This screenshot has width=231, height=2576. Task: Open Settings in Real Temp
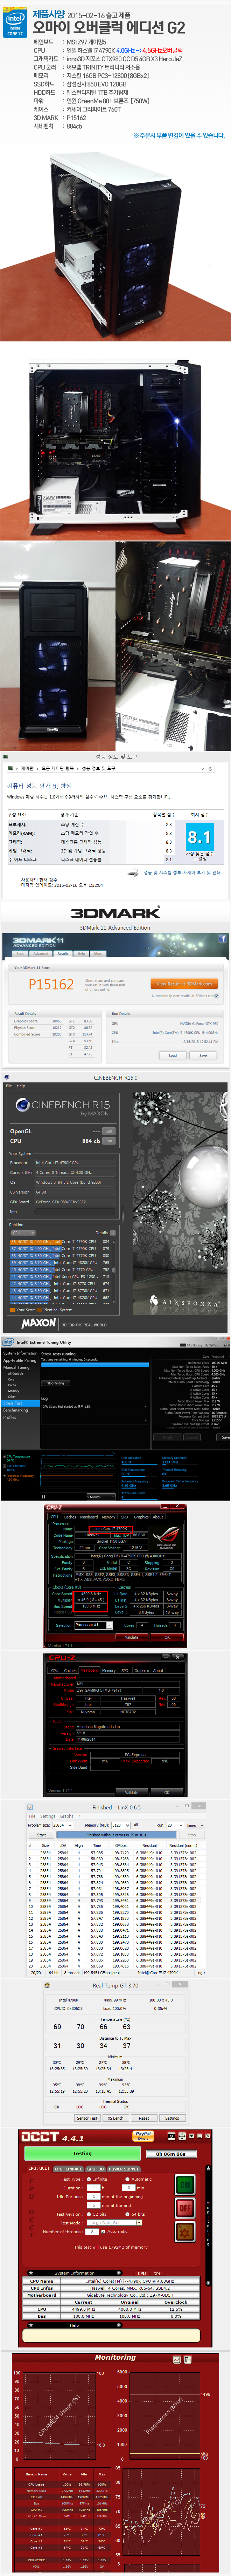[172, 2118]
